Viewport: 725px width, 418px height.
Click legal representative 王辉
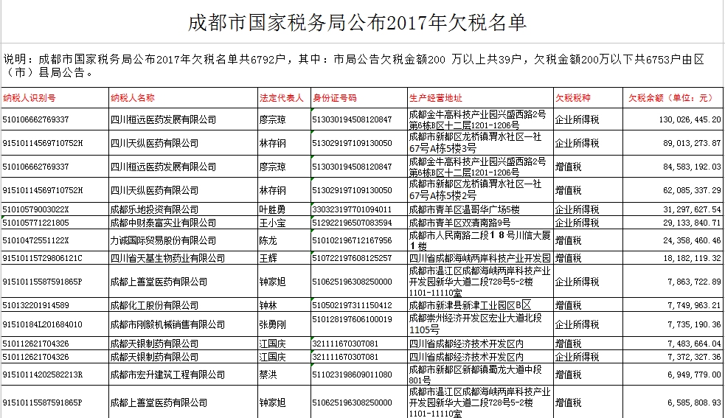pyautogui.click(x=268, y=258)
